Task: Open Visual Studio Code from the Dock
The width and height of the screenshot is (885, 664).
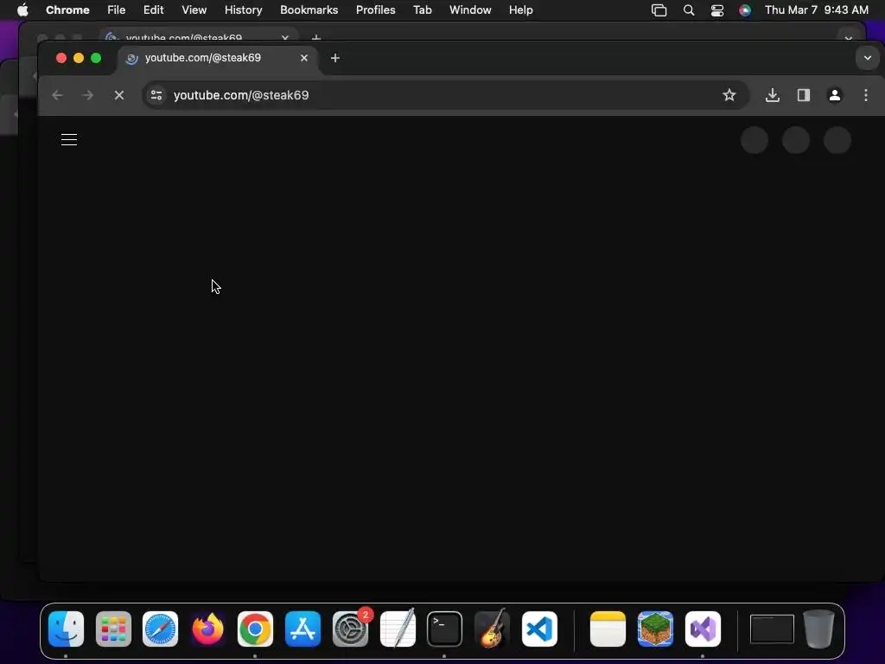Action: pos(539,629)
